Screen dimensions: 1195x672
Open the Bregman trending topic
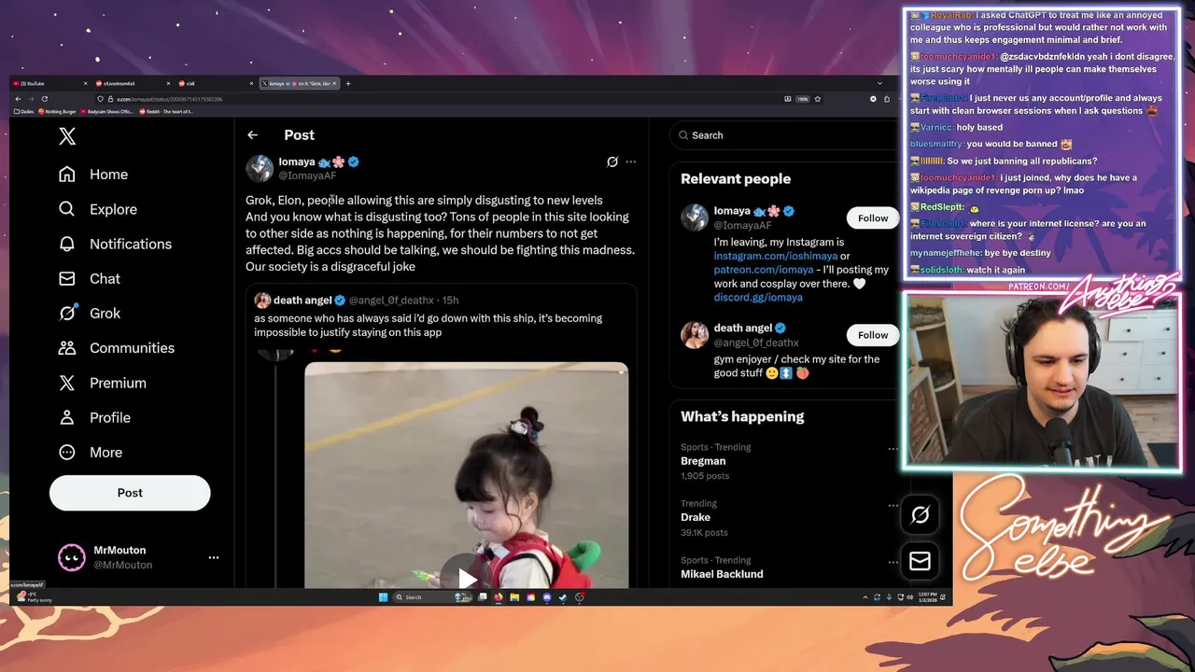tap(703, 461)
